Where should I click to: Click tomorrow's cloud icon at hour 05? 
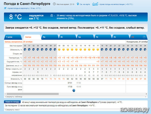(x=47, y=50)
